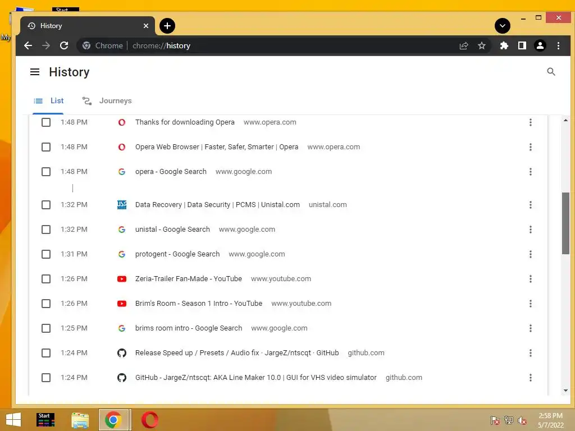Open actions menu for 'Thanks for downloading Opera'
575x431 pixels.
(x=530, y=122)
